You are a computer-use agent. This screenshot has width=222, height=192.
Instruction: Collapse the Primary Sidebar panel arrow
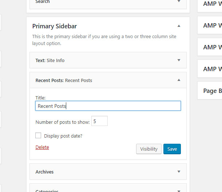click(x=179, y=26)
